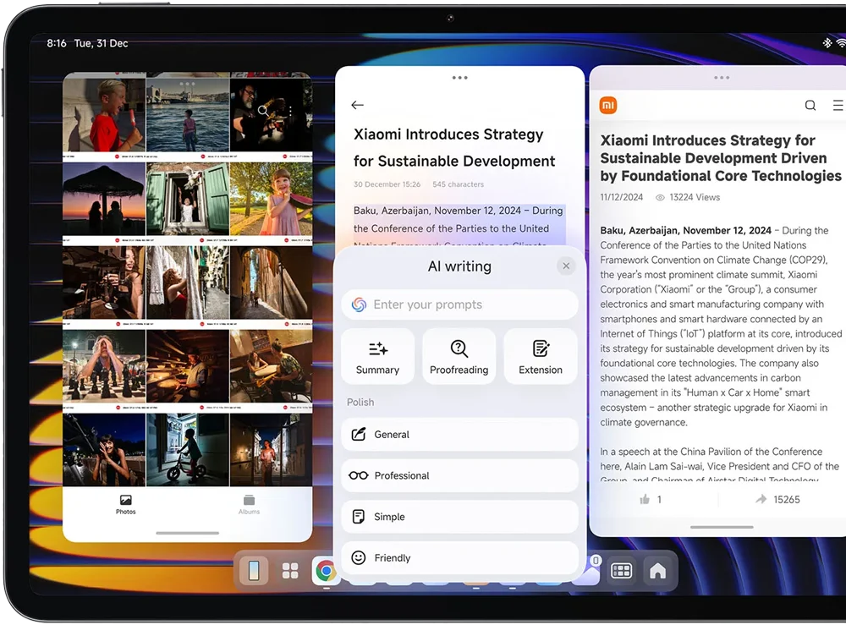This screenshot has height=625, width=846.
Task: Open search in the Mi website header
Action: coord(810,105)
